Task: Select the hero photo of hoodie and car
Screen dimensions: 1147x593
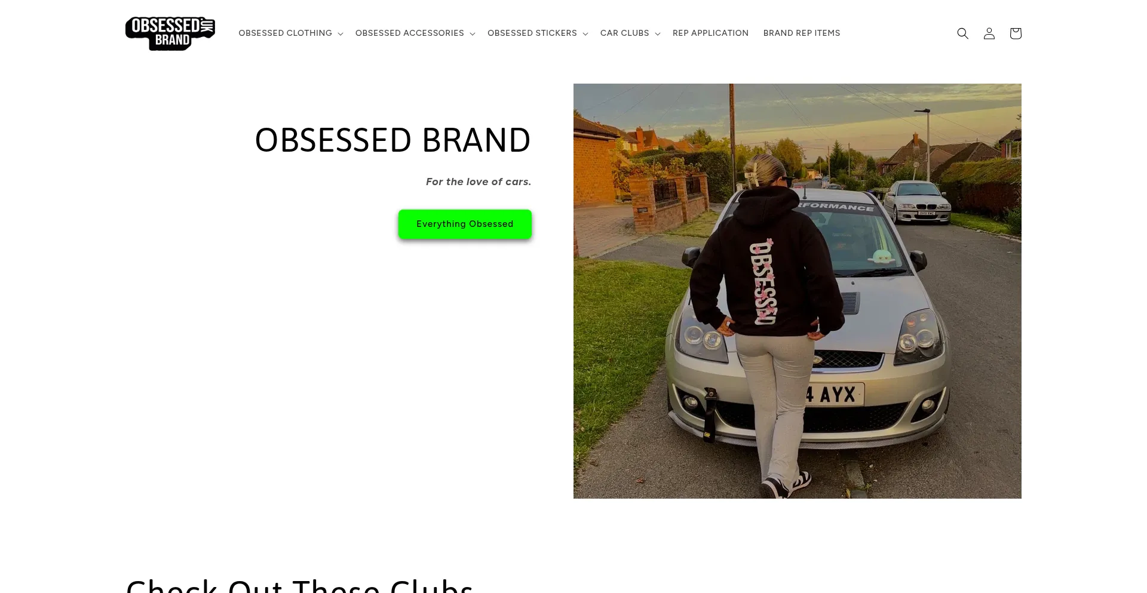Action: pos(798,291)
